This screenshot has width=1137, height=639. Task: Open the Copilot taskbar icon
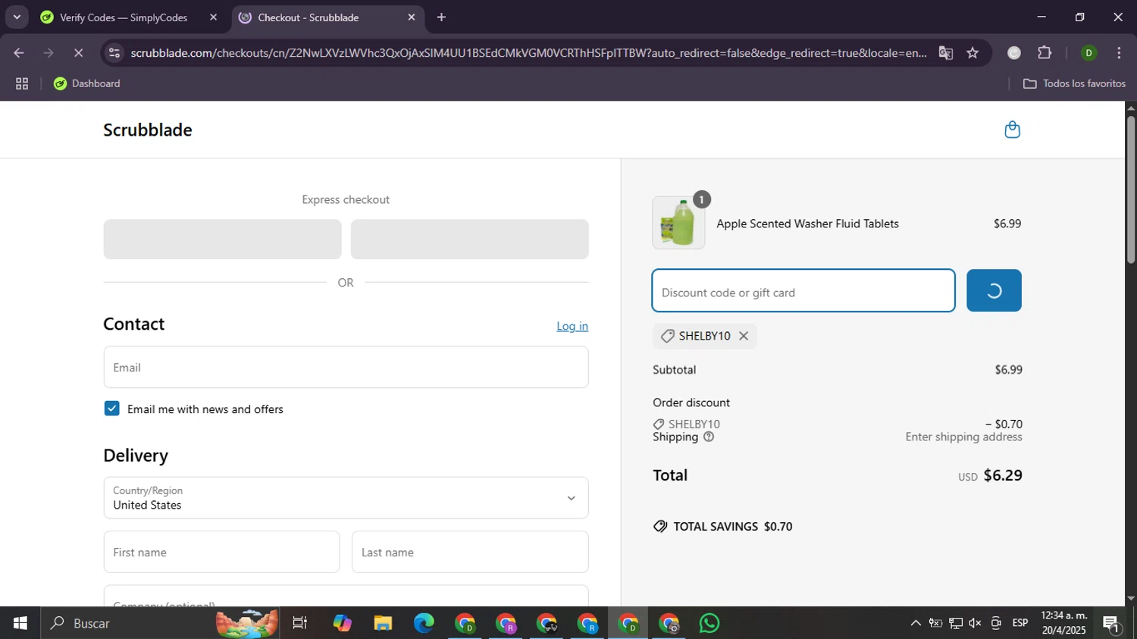point(342,623)
